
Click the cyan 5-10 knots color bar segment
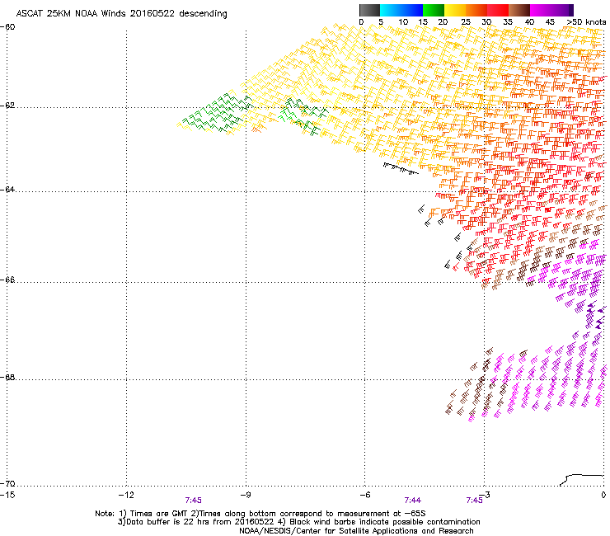pos(391,10)
